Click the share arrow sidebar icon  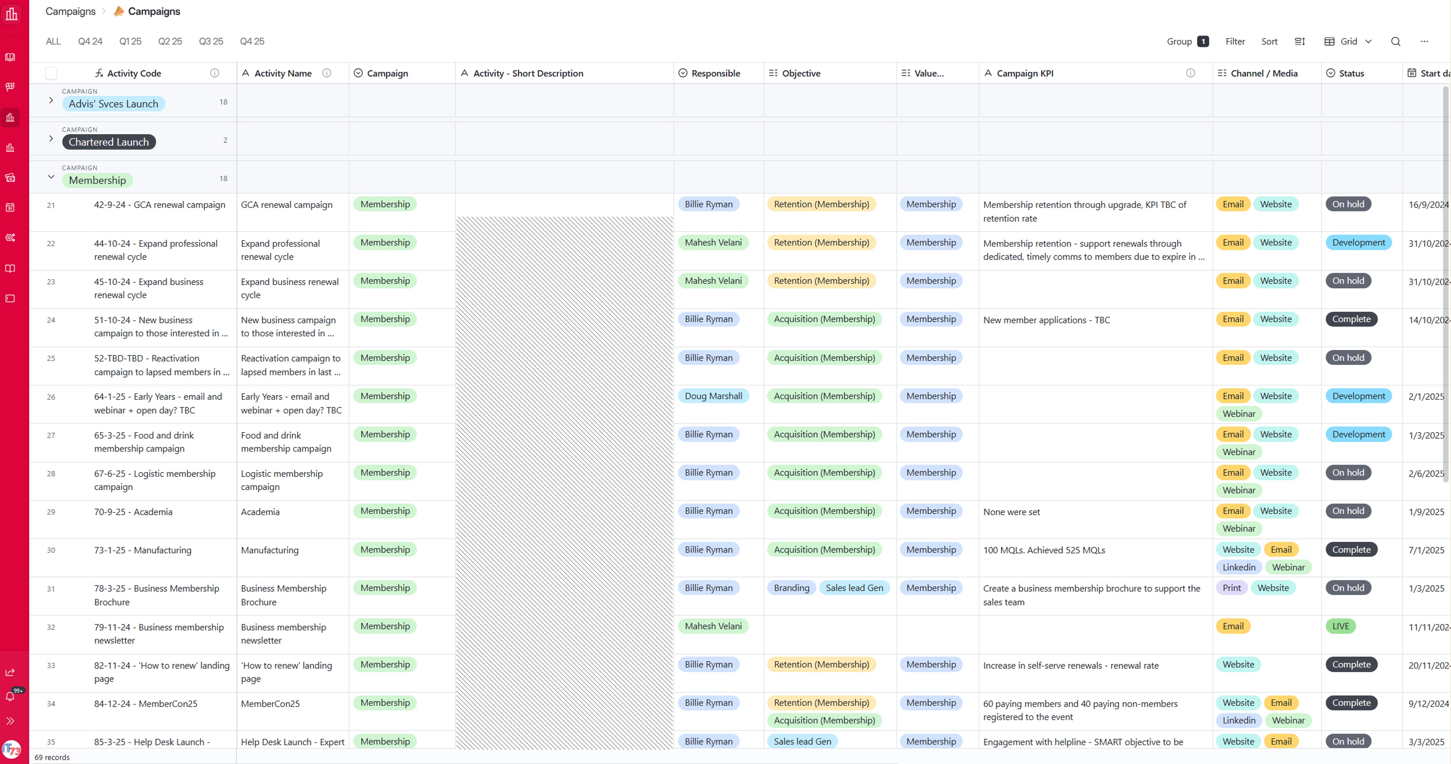10,672
